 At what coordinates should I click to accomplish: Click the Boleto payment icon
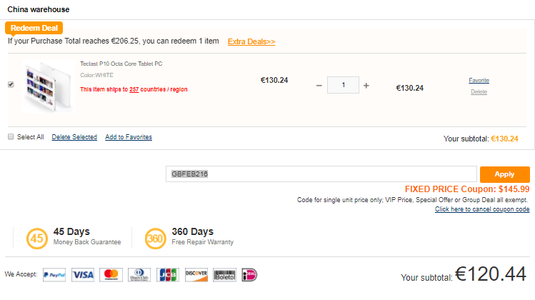(x=224, y=275)
